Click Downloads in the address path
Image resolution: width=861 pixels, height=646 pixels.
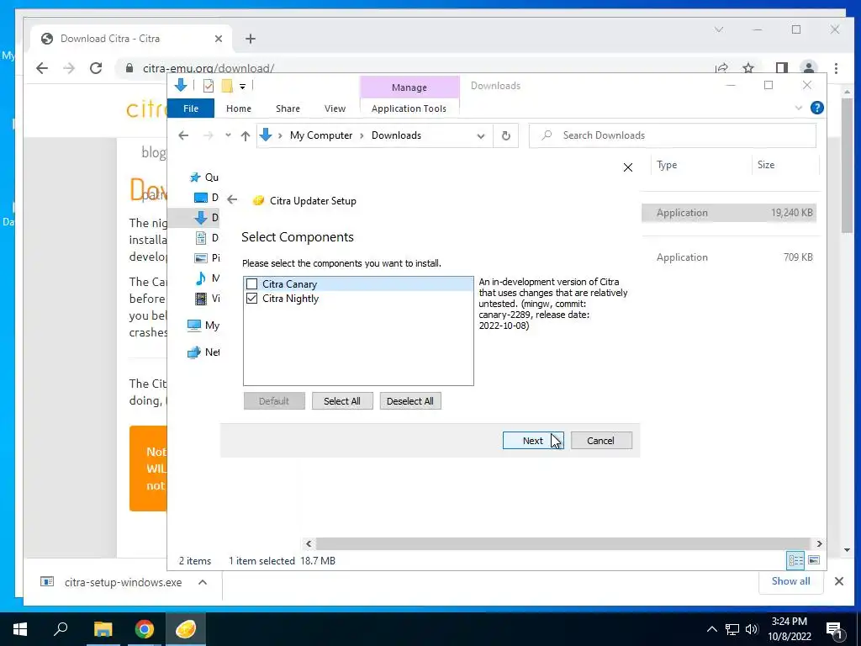[x=397, y=135]
